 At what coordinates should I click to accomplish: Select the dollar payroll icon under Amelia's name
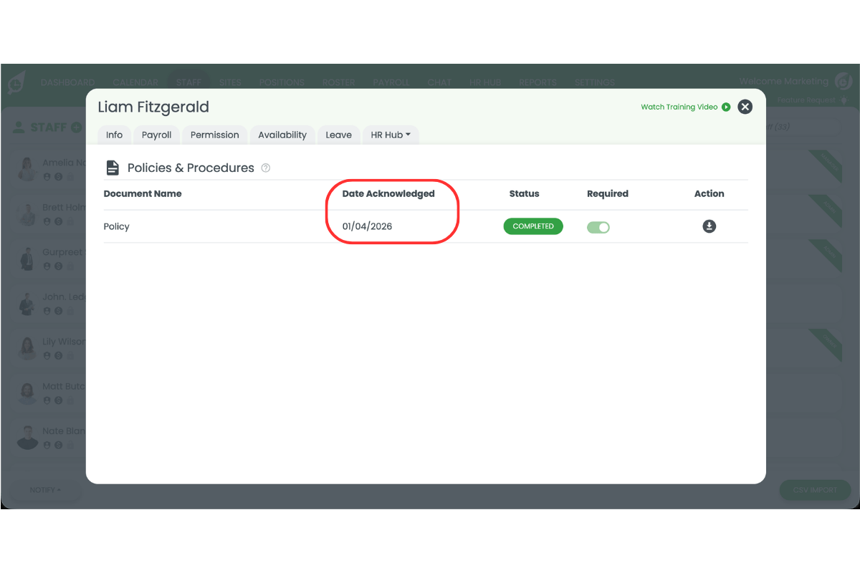tap(57, 177)
